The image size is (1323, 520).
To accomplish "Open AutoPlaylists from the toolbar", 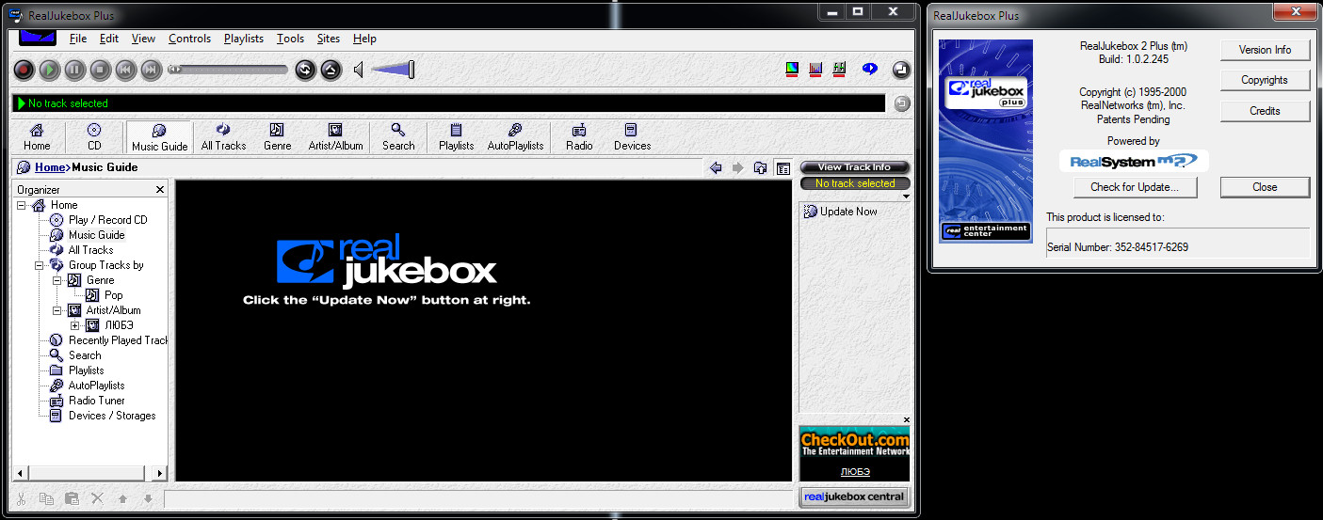I will pyautogui.click(x=515, y=136).
